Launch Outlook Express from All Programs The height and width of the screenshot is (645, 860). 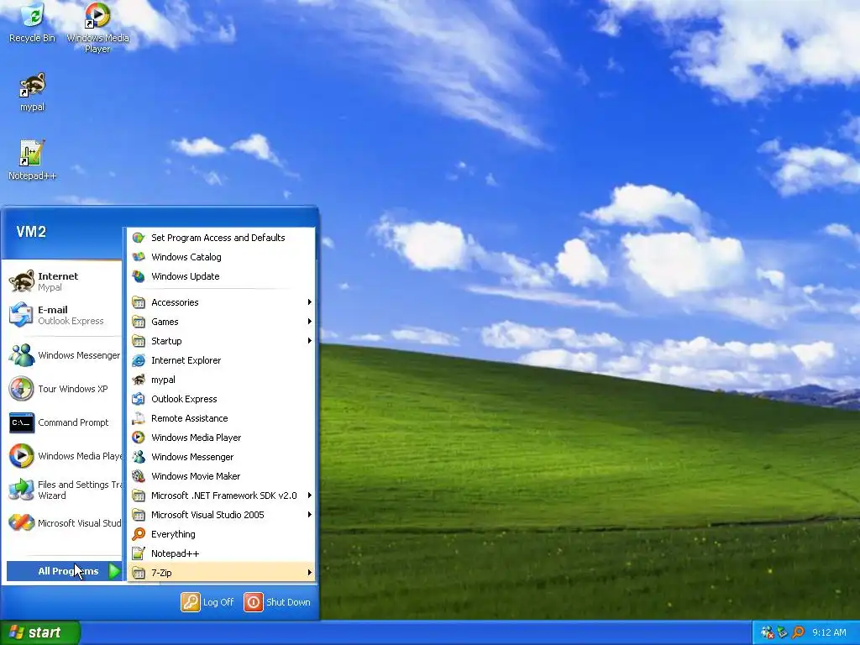222,399
